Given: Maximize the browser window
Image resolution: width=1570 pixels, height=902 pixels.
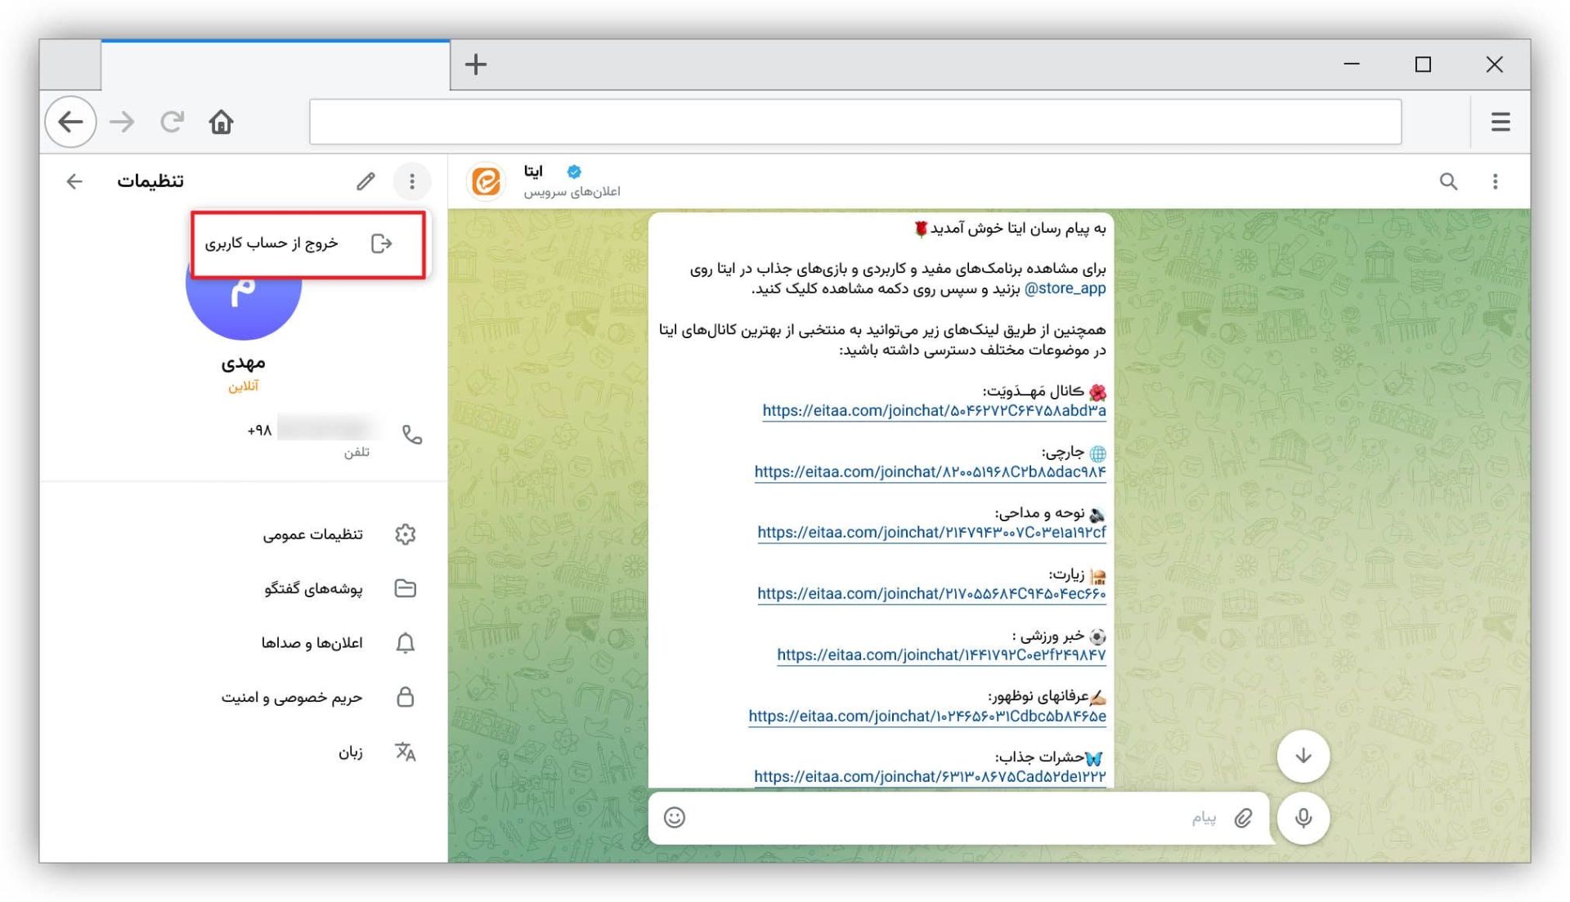Looking at the screenshot, I should (x=1423, y=65).
